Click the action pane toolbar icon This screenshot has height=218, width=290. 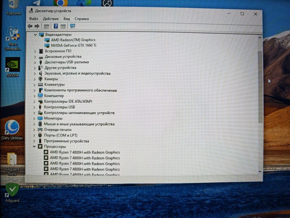(63, 26)
